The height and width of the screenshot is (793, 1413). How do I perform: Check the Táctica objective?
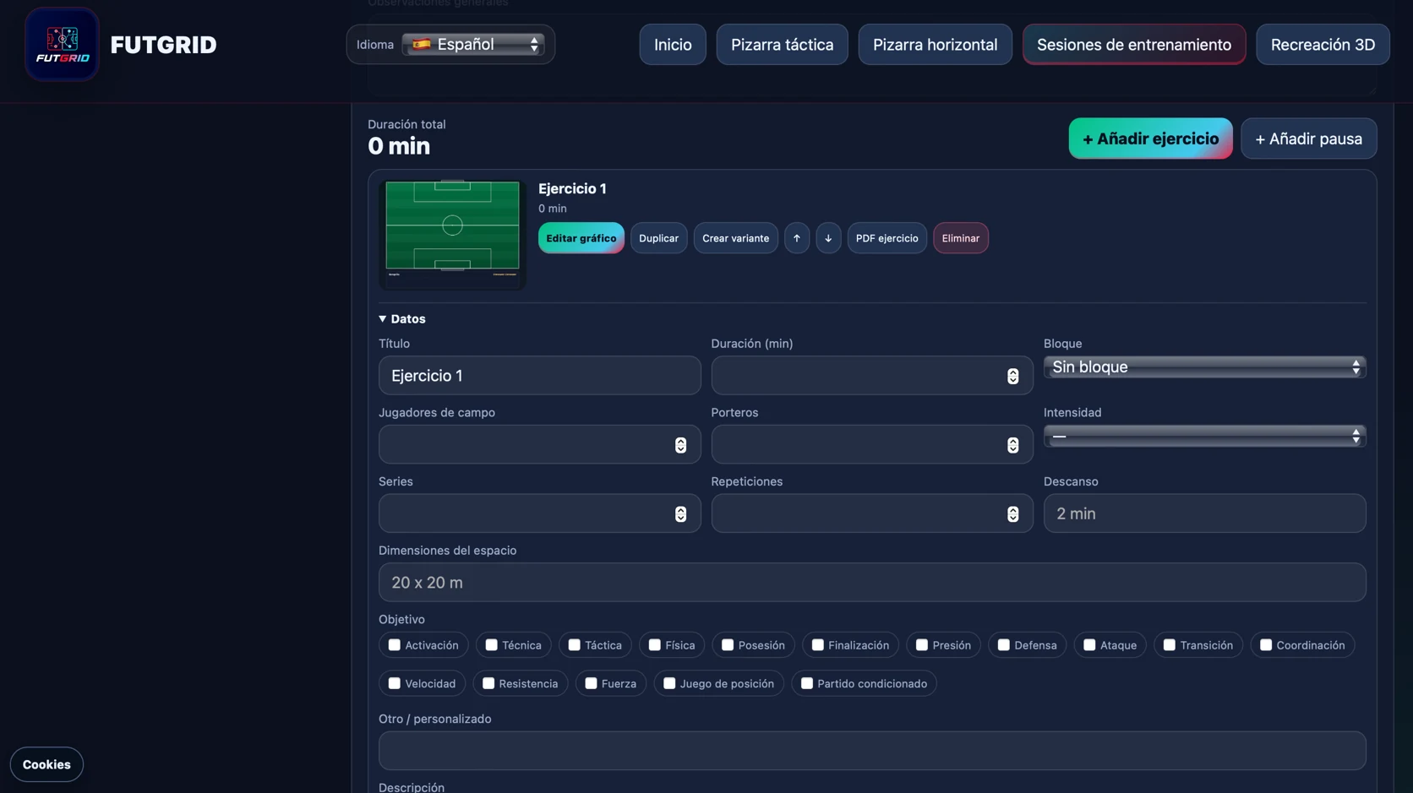tap(574, 645)
